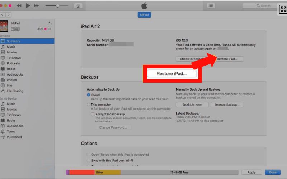Image resolution: width=287 pixels, height=179 pixels.
Task: Select the iCloud backup radio button
Action: point(89,95)
